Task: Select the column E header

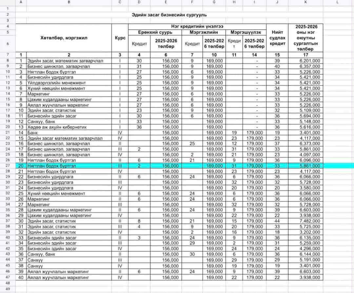Action: (166, 2)
